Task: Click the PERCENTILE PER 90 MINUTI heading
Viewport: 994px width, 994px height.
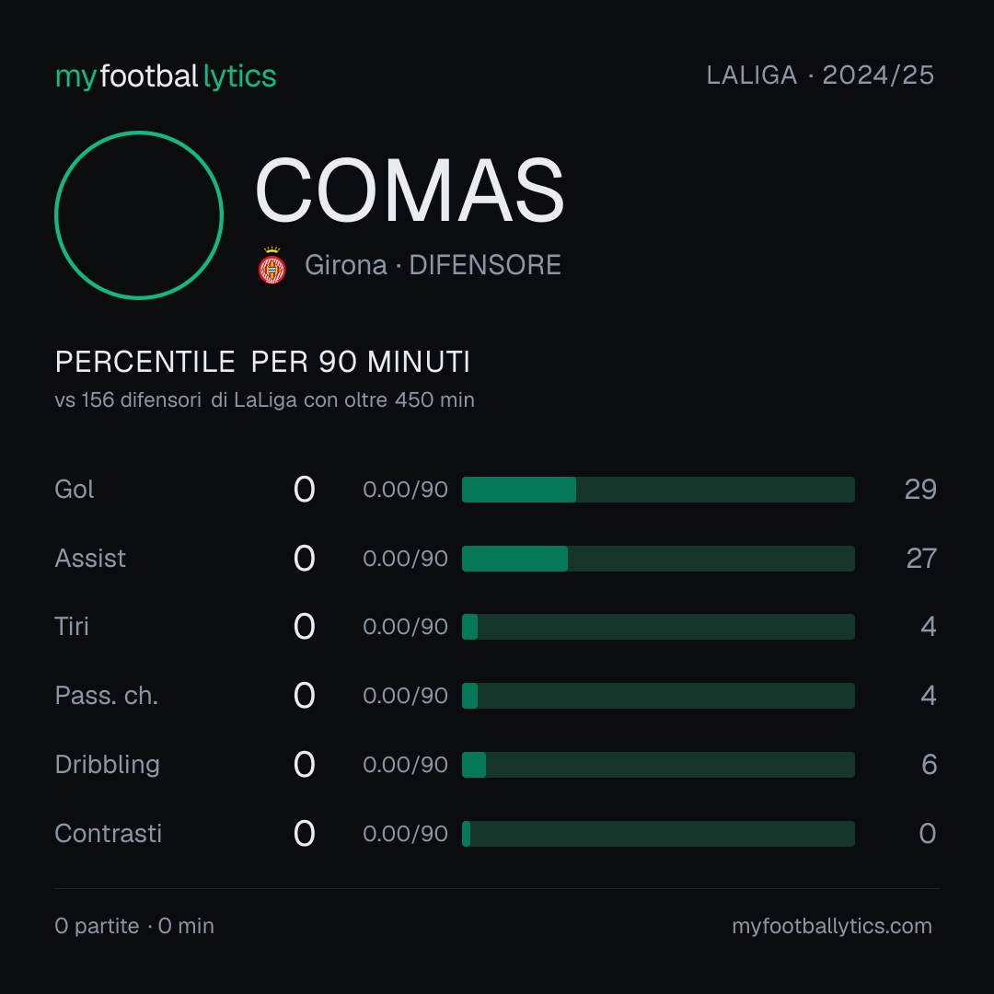Action: coord(262,362)
